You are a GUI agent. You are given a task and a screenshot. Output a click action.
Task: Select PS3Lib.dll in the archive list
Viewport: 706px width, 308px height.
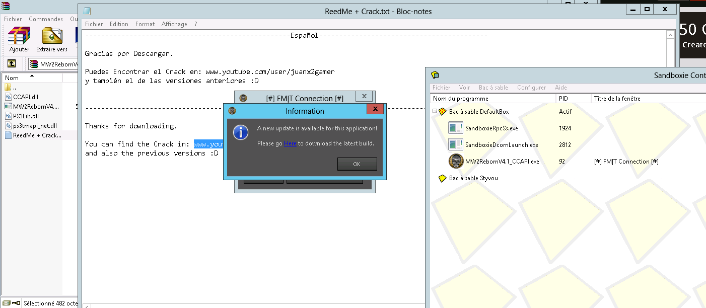22,116
